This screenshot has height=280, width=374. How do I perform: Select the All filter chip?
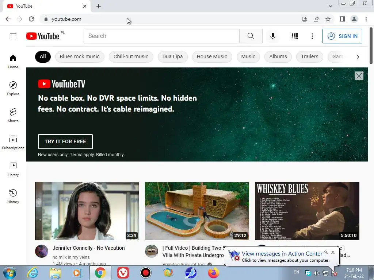(x=43, y=57)
